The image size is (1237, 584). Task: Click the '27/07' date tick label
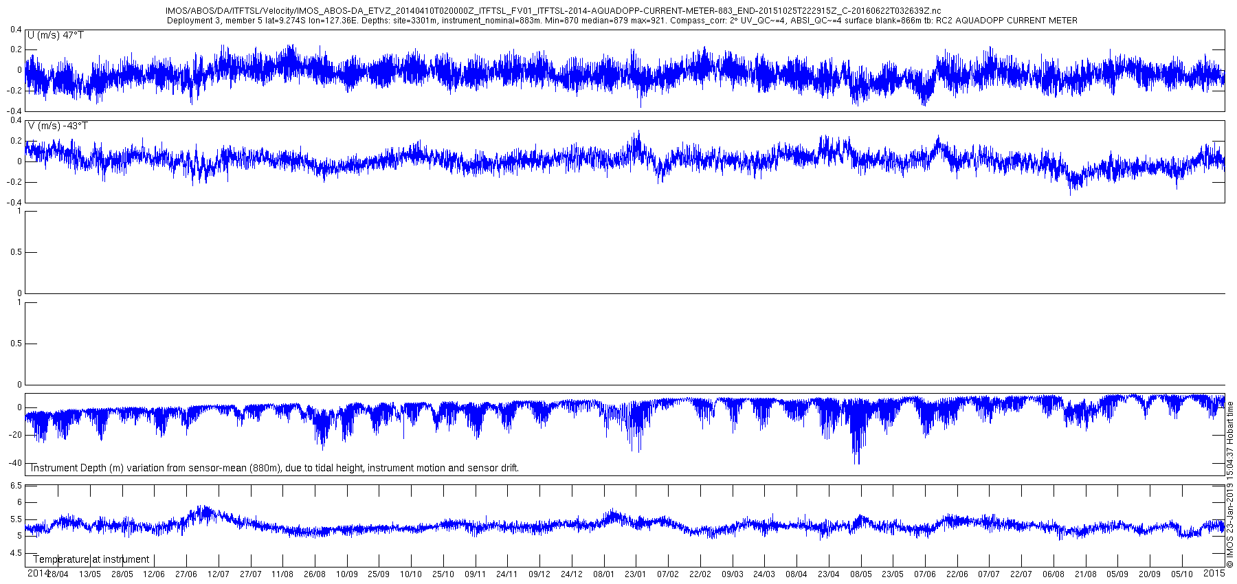click(x=250, y=574)
